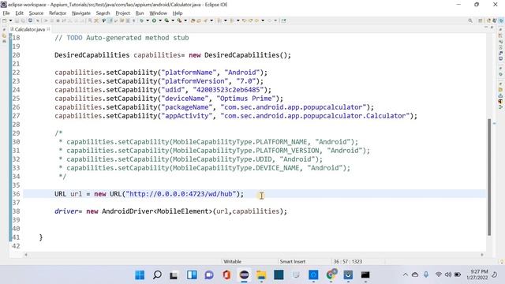Image resolution: width=505 pixels, height=284 pixels.
Task: Switch to the Java perspective icon
Action: (489, 21)
